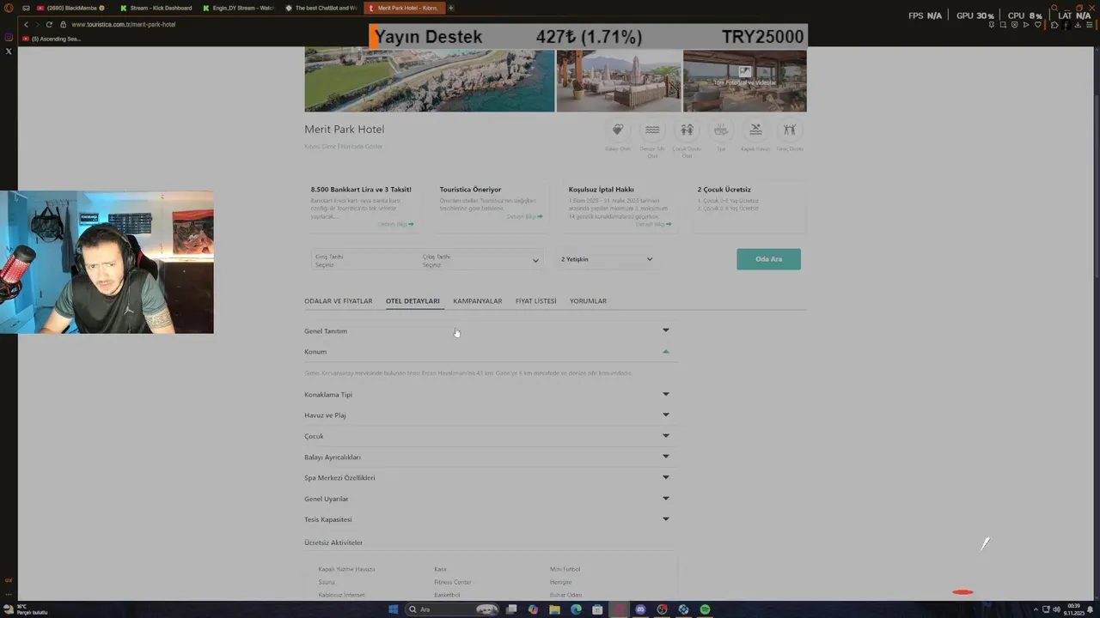1100x618 pixels.
Task: Click Detaylı Bilgi under Bankkart Lira offer
Action: [395, 224]
